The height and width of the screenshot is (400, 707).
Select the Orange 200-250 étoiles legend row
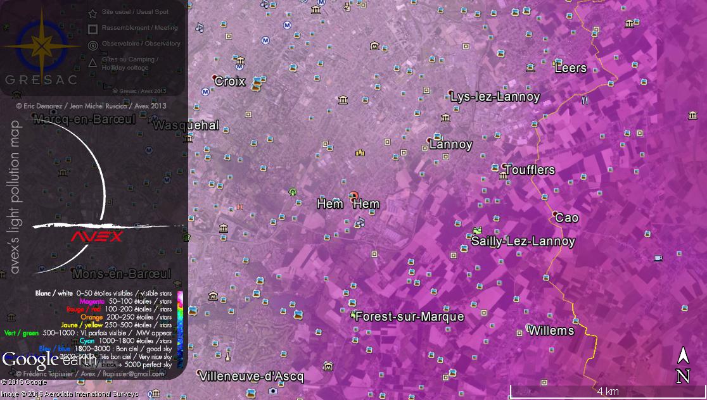pos(126,317)
